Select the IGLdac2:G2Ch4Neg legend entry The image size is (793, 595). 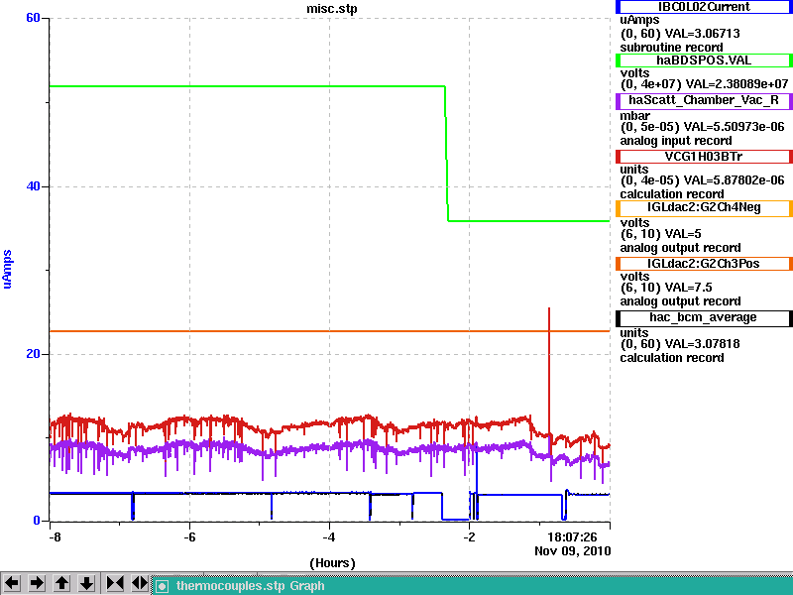pos(704,208)
